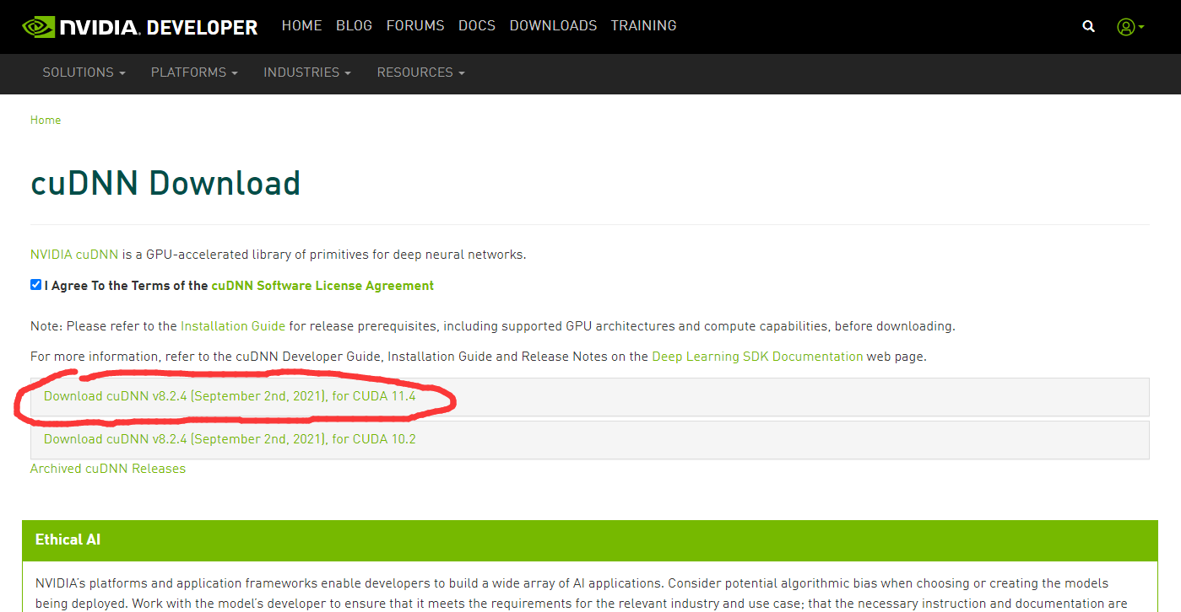
Task: Open the BLOG navigation item
Action: (x=354, y=26)
